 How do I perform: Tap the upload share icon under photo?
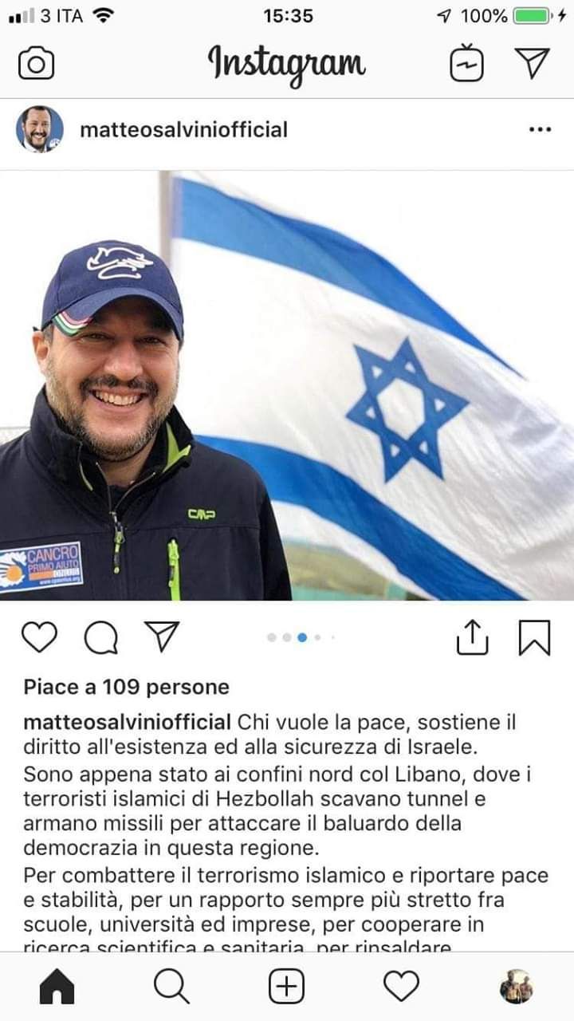pyautogui.click(x=472, y=637)
